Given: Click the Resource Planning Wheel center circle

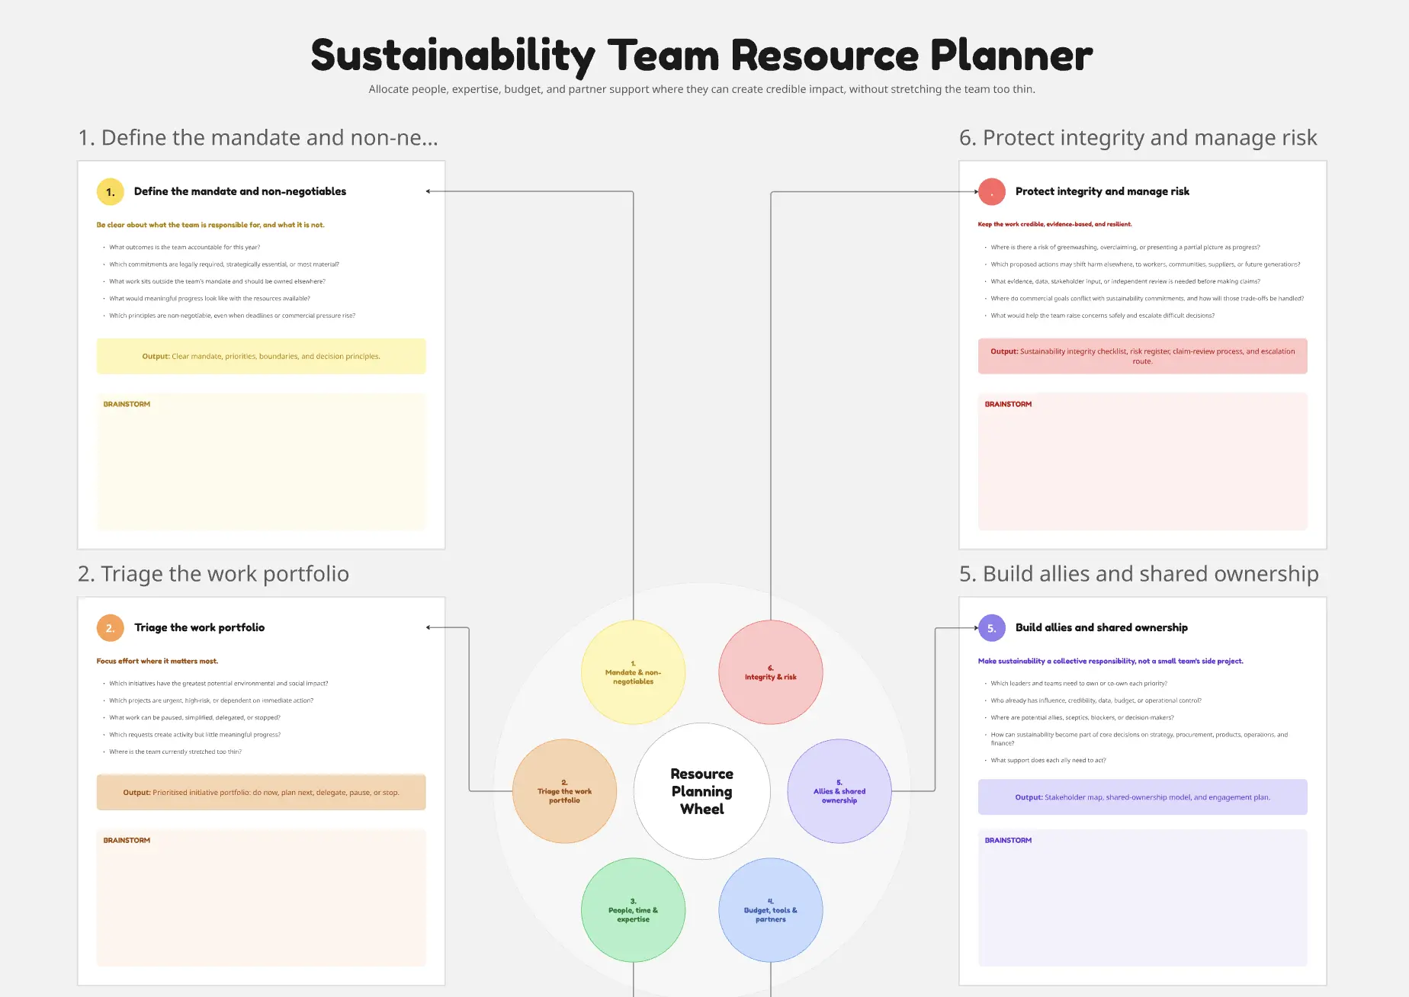Looking at the screenshot, I should [x=702, y=791].
